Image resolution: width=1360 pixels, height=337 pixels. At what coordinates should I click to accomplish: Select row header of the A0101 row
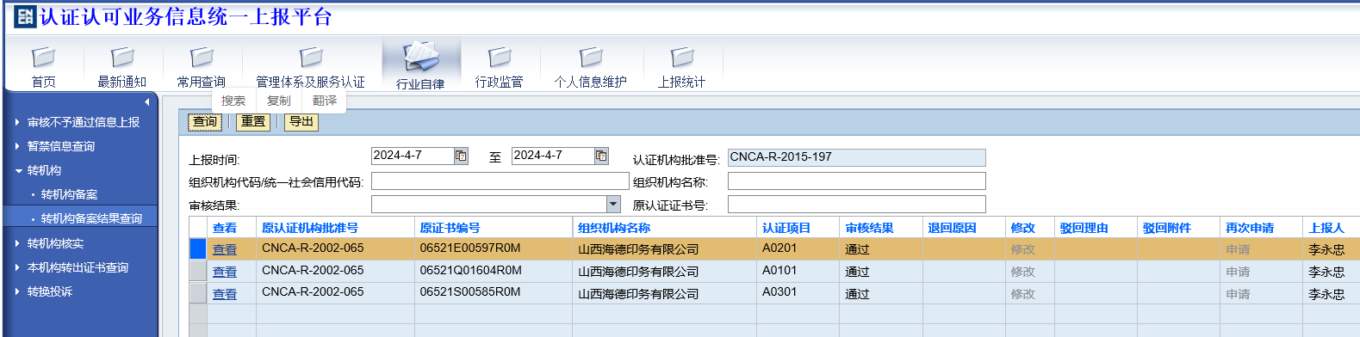198,271
